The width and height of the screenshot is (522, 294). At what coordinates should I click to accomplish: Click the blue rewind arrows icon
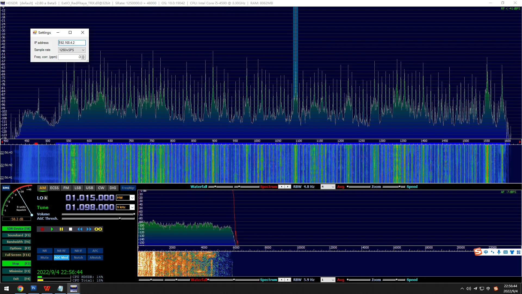(x=80, y=229)
